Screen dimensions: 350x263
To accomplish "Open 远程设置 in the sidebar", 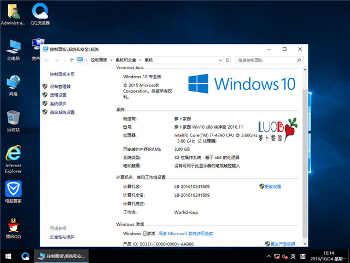I will pos(58,95).
